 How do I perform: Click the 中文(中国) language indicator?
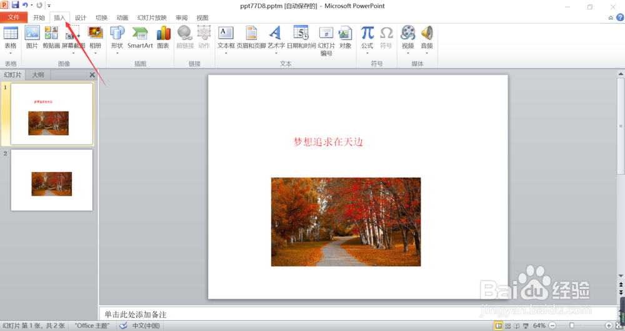tap(146, 326)
